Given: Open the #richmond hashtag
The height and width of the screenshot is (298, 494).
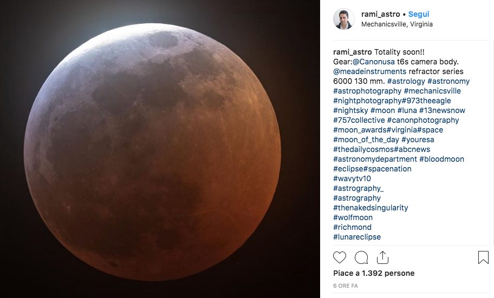Looking at the screenshot, I should click(352, 227).
